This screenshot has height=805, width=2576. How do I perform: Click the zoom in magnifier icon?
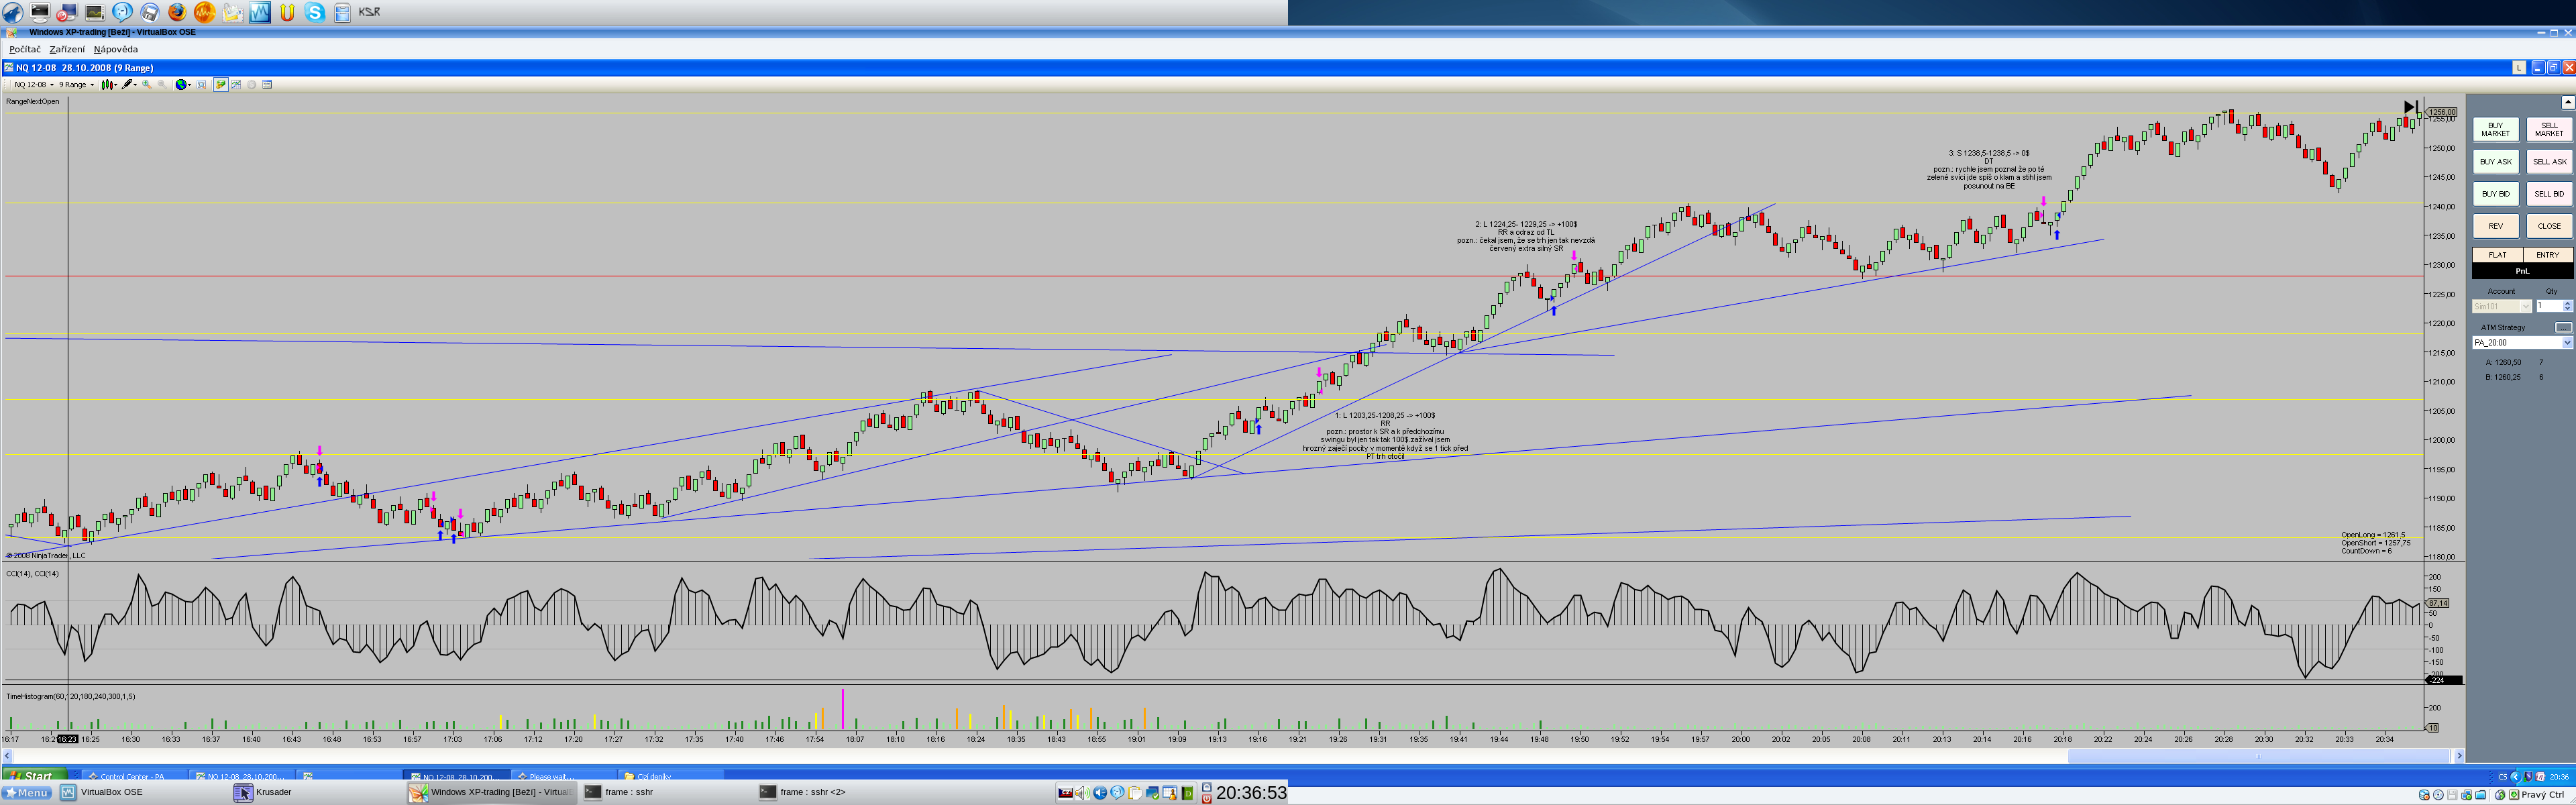[x=147, y=84]
